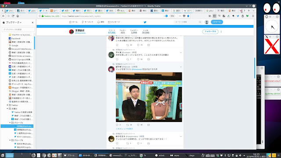The image size is (281, 158).
Task: Collapse the グループA bookmark folder
Action: point(10,123)
